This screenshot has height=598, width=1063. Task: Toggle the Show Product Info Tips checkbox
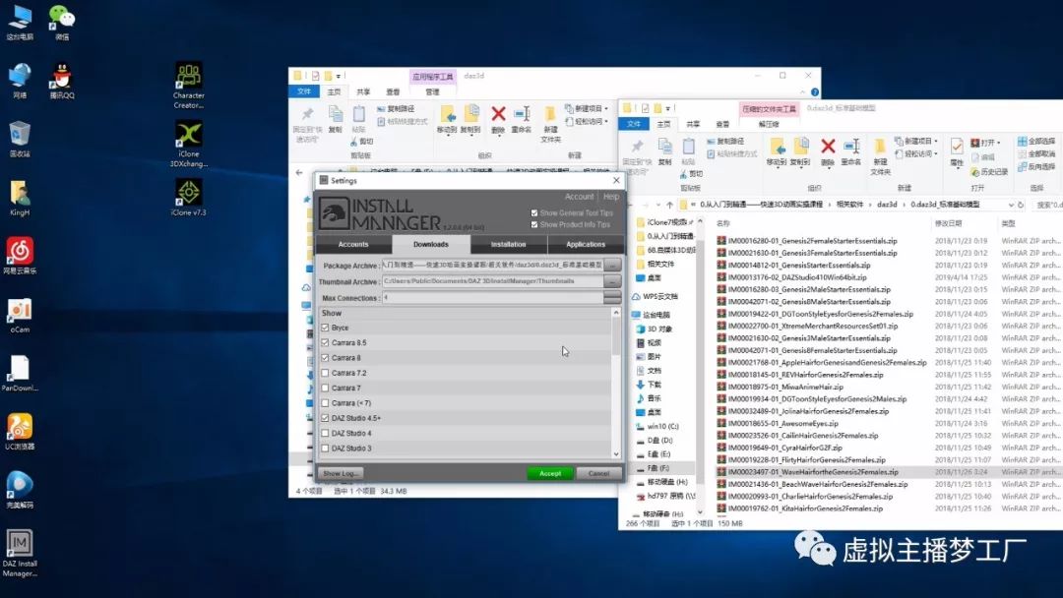pyautogui.click(x=534, y=224)
